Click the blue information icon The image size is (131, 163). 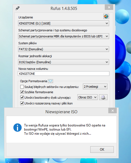tap(18, 128)
